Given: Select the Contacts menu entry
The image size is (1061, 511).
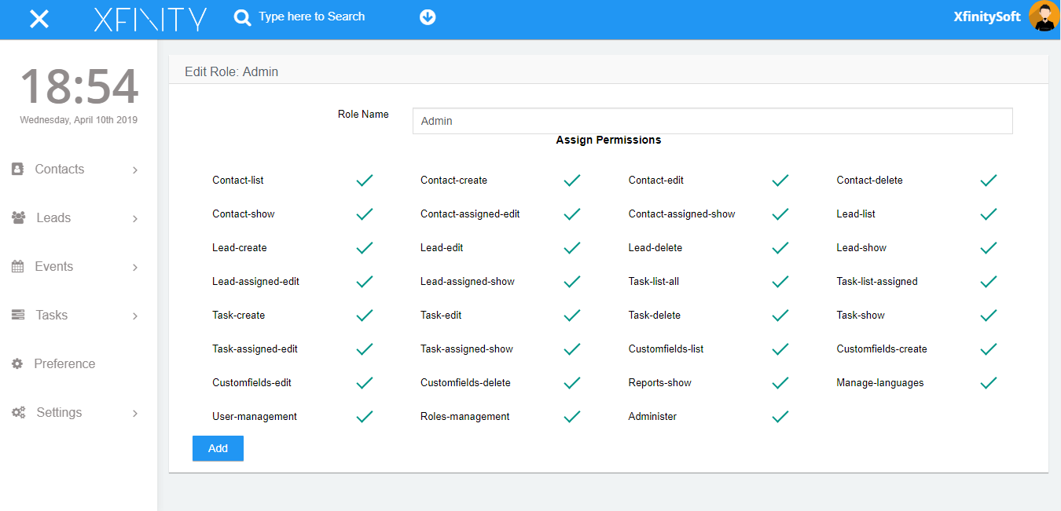Looking at the screenshot, I should click(x=60, y=169).
